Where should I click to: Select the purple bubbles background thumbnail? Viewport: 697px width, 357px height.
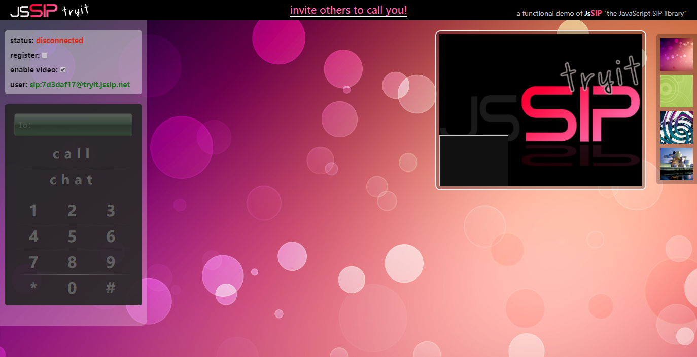(x=677, y=54)
